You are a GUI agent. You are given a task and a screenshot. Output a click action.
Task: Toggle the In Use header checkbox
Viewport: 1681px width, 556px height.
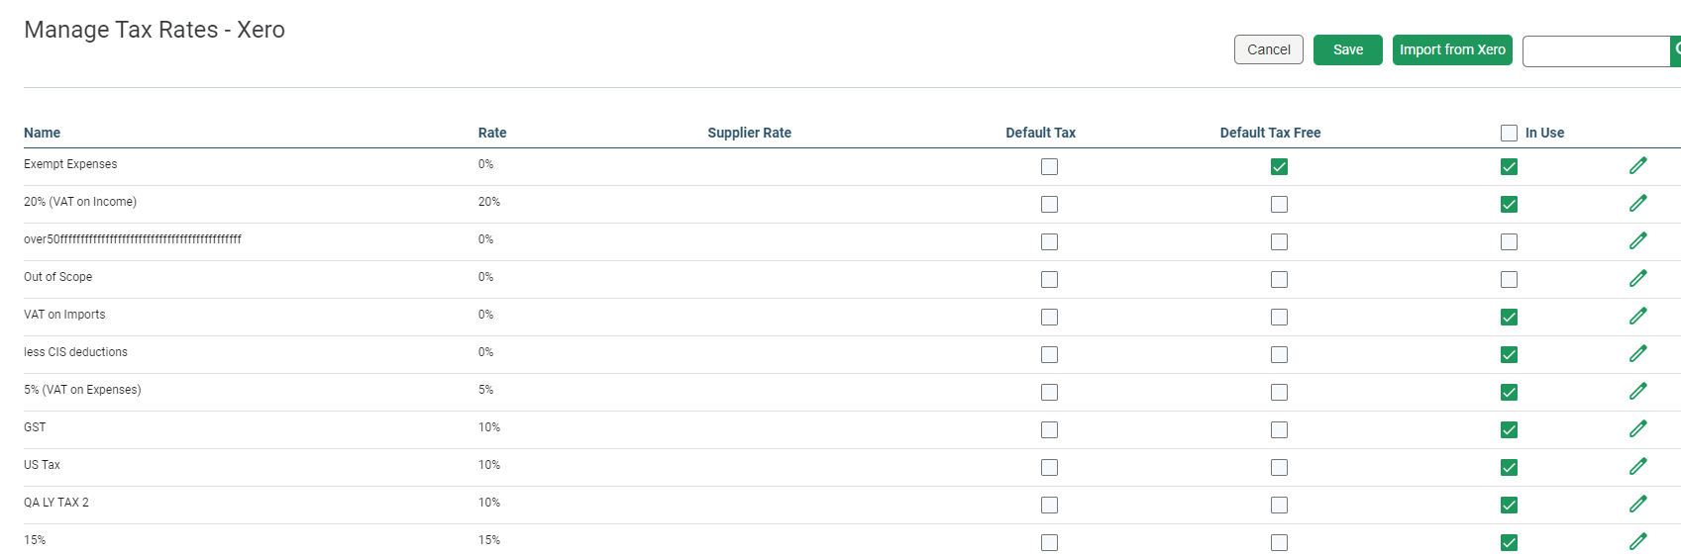[x=1509, y=133]
